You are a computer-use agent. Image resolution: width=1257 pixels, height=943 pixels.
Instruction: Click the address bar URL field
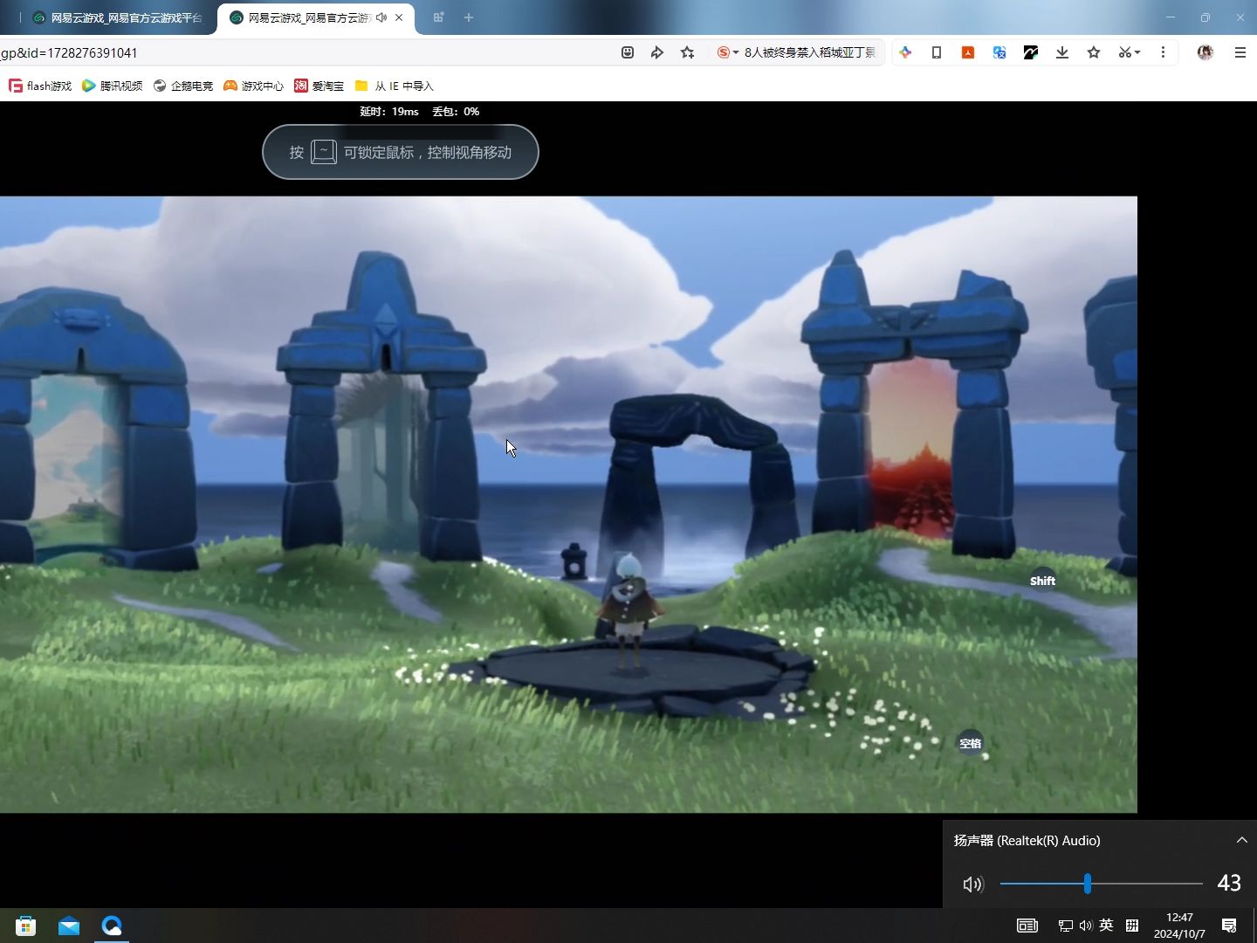pos(306,52)
